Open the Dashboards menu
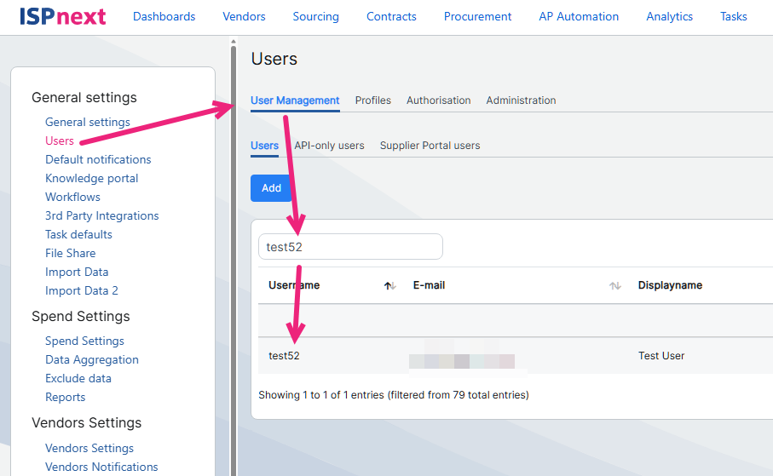Image resolution: width=773 pixels, height=476 pixels. tap(164, 16)
